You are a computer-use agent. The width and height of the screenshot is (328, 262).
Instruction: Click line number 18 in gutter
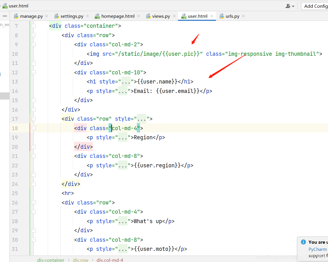(15, 128)
